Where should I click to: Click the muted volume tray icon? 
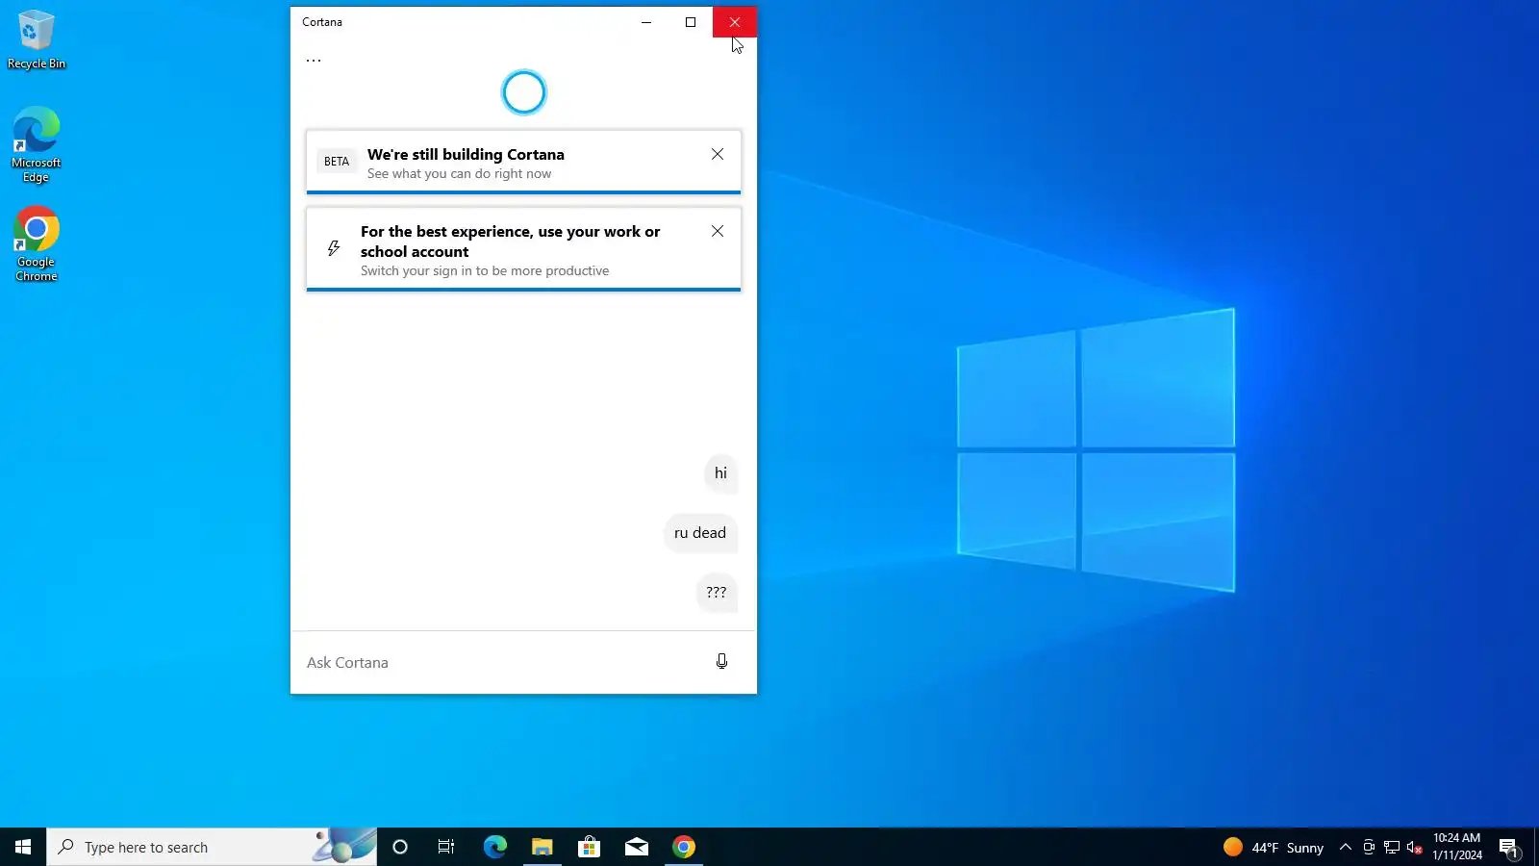pos(1415,847)
